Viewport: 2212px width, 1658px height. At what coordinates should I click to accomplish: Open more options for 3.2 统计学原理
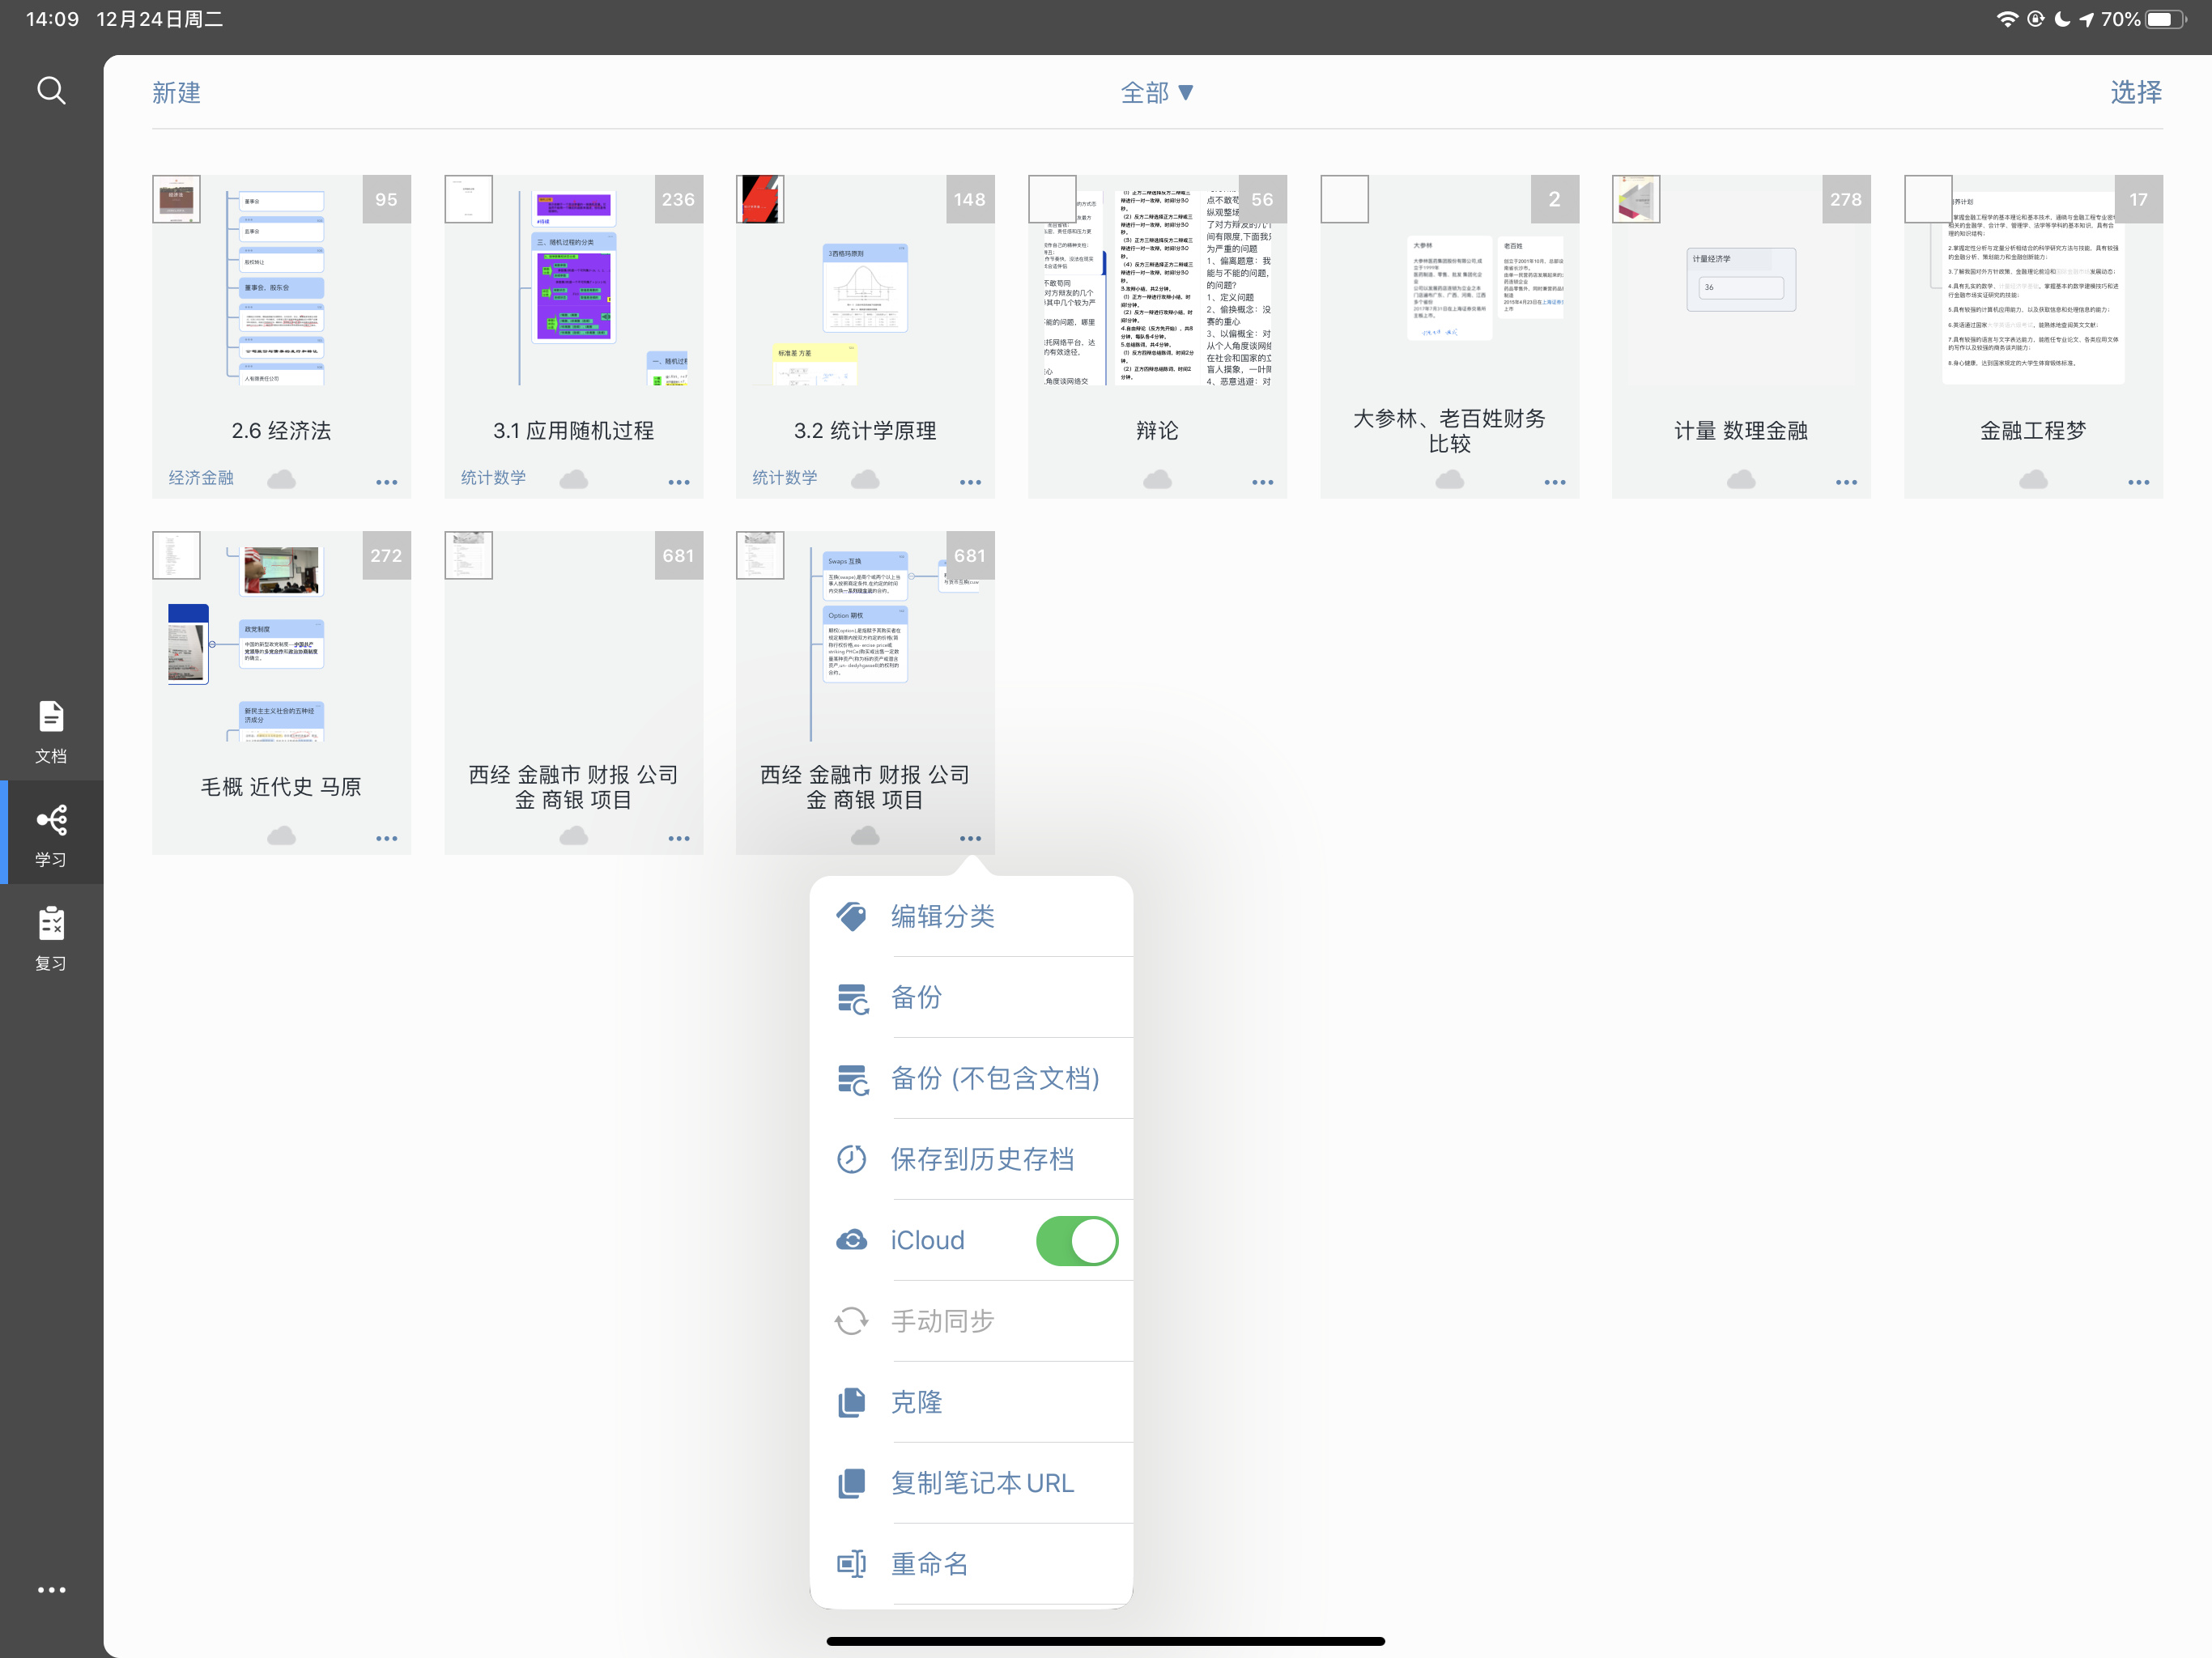click(x=970, y=482)
